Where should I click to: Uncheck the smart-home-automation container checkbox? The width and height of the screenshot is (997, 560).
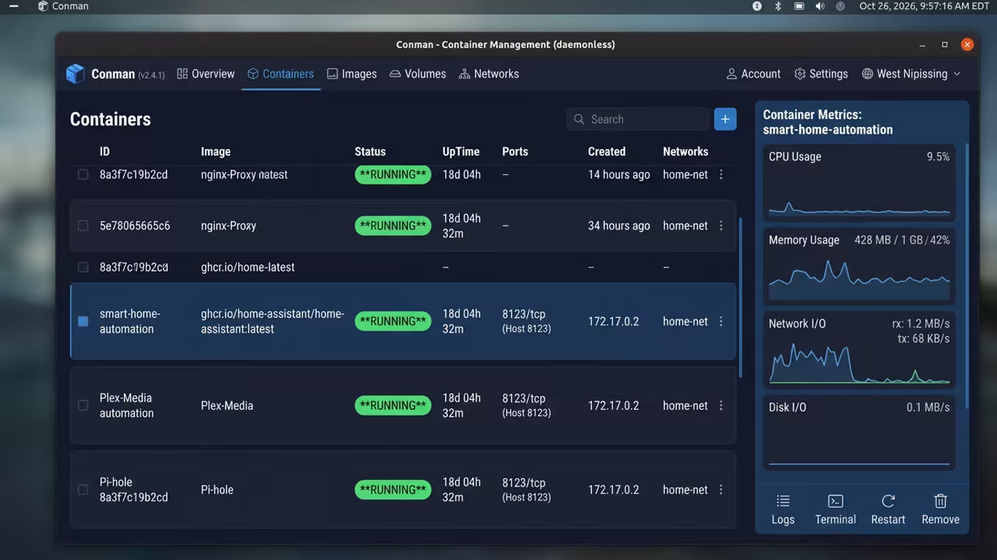(x=83, y=321)
